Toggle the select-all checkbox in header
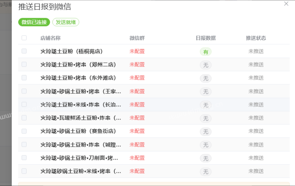295x186 pixels. [x=24, y=38]
